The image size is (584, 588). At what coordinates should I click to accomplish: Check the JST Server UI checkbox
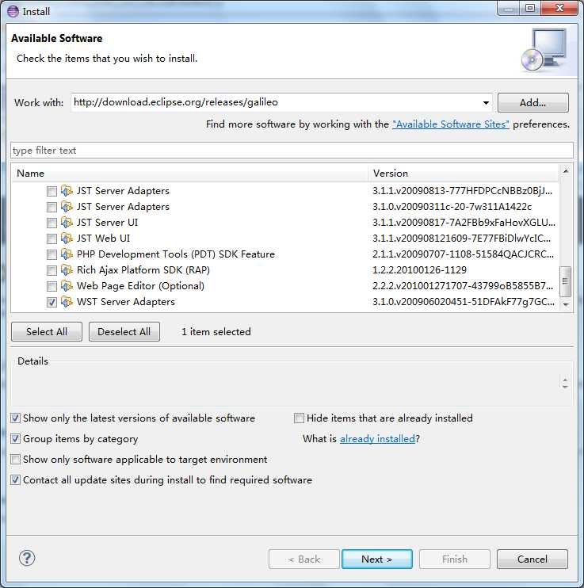coord(52,223)
